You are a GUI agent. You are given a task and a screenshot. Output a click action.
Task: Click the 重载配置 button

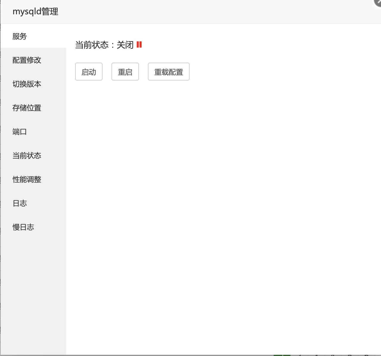click(x=169, y=72)
